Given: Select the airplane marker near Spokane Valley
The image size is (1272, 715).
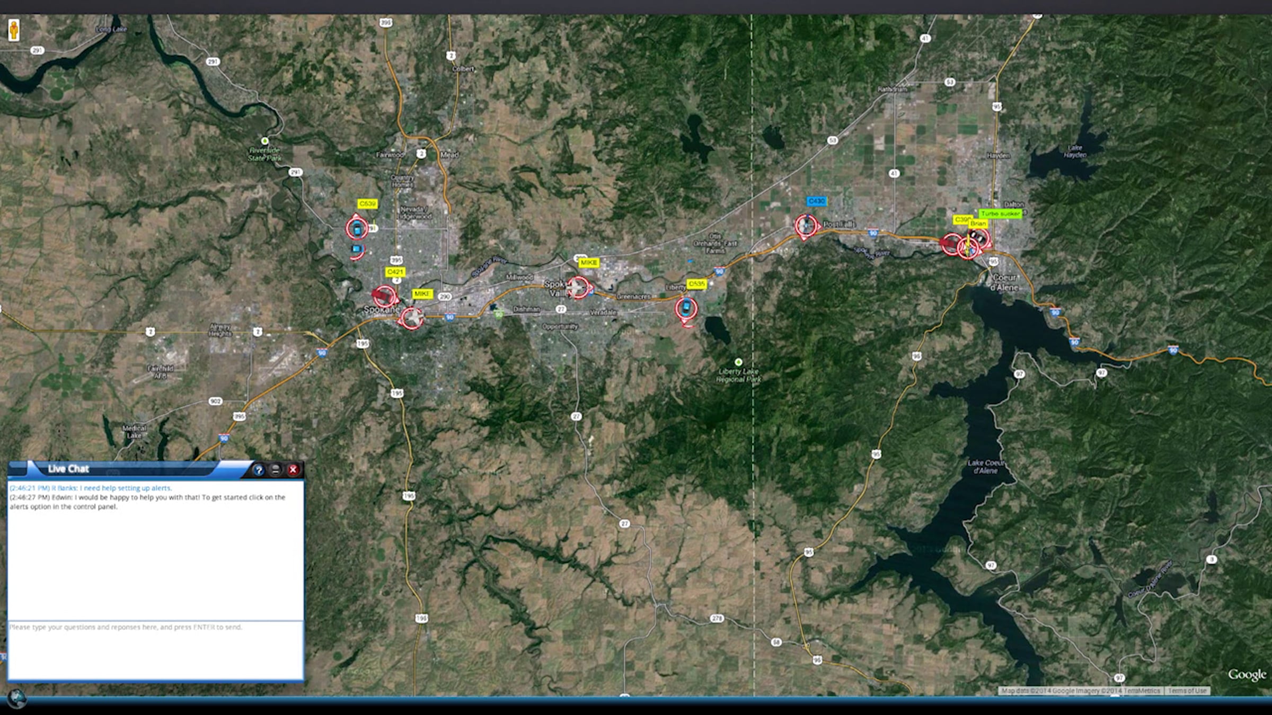Looking at the screenshot, I should click(577, 287).
